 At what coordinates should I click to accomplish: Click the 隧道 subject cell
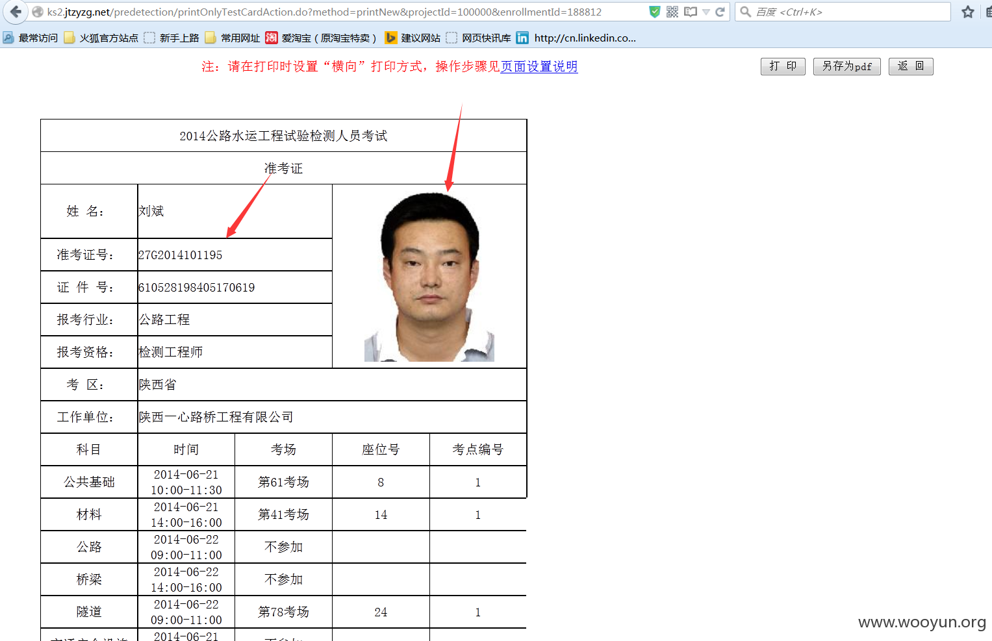pos(89,612)
